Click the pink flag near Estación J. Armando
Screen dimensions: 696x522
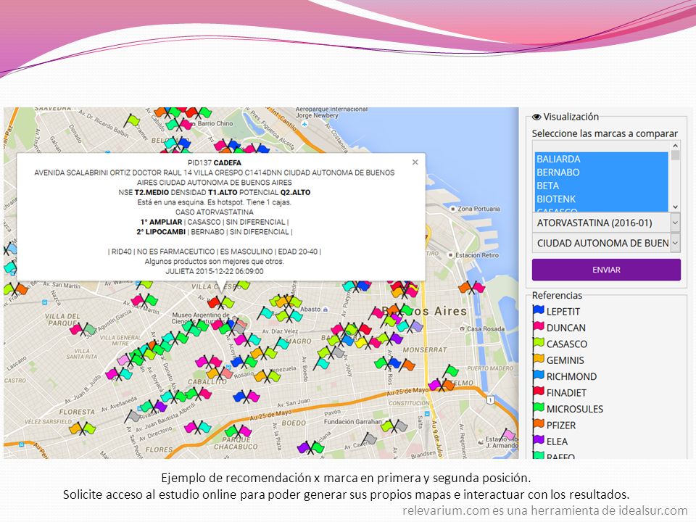point(507,434)
